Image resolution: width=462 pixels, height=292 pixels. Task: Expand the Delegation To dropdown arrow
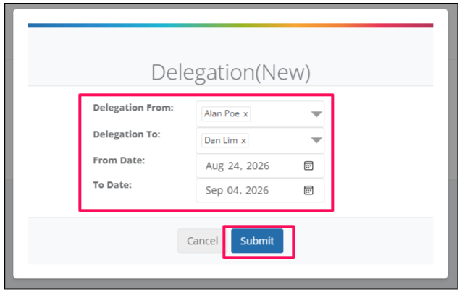[316, 140]
